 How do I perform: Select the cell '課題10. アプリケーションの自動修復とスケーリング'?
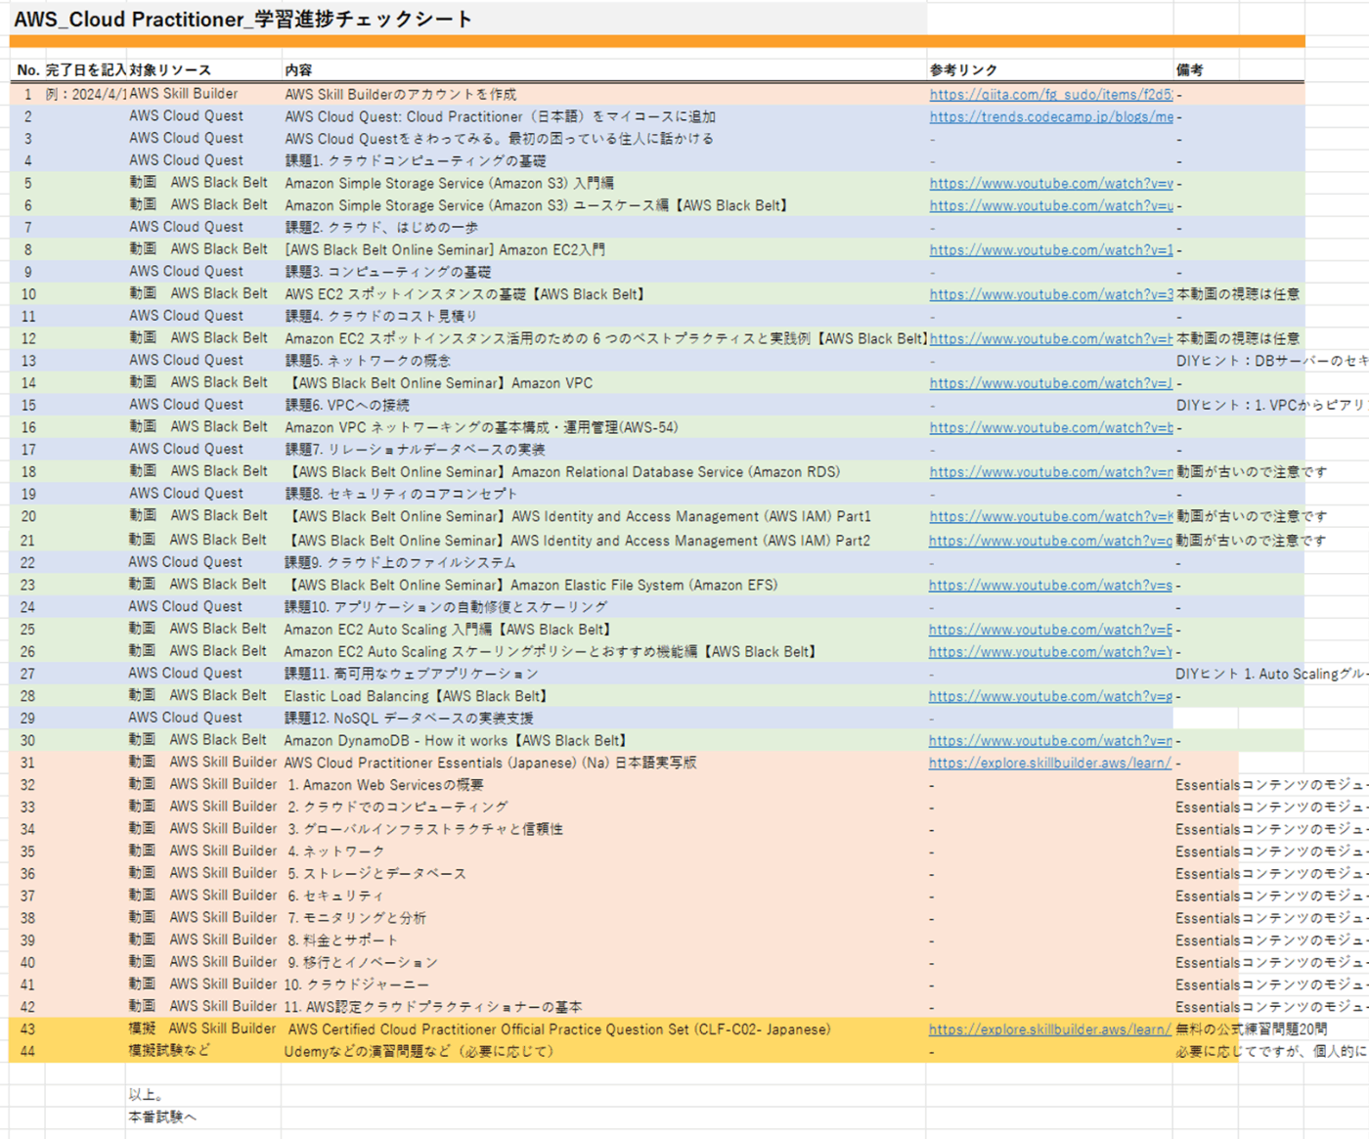[446, 607]
